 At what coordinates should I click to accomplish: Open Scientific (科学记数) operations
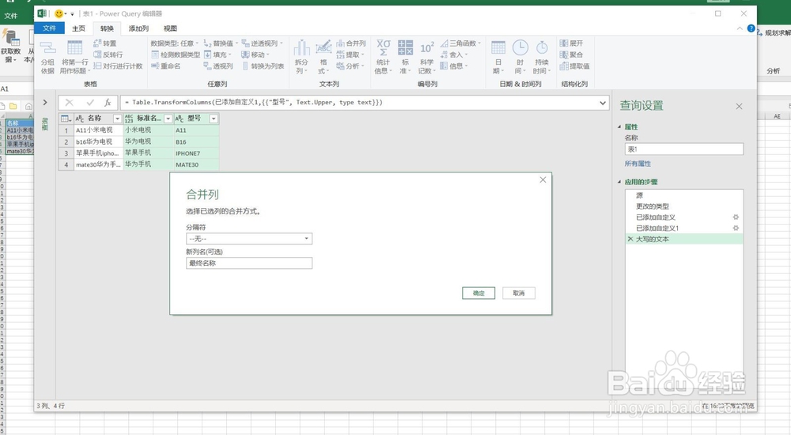[426, 57]
